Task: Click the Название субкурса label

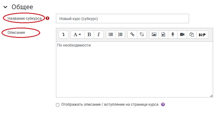Action: (x=24, y=18)
